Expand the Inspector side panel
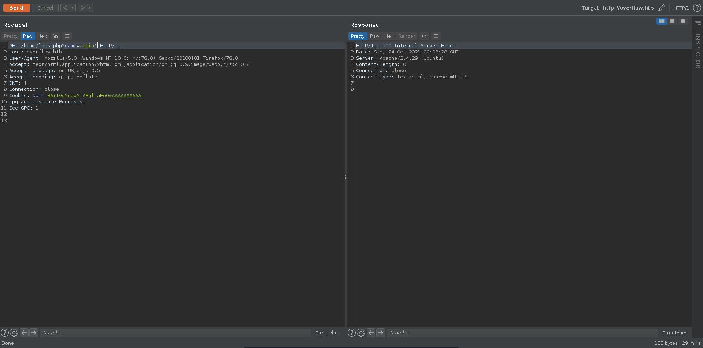703x348 pixels. (x=698, y=51)
